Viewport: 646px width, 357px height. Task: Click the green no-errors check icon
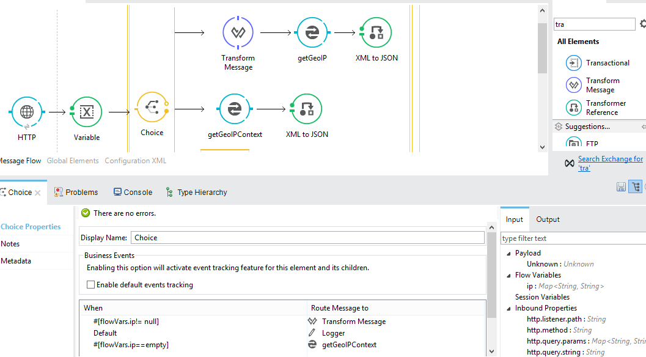pos(86,213)
